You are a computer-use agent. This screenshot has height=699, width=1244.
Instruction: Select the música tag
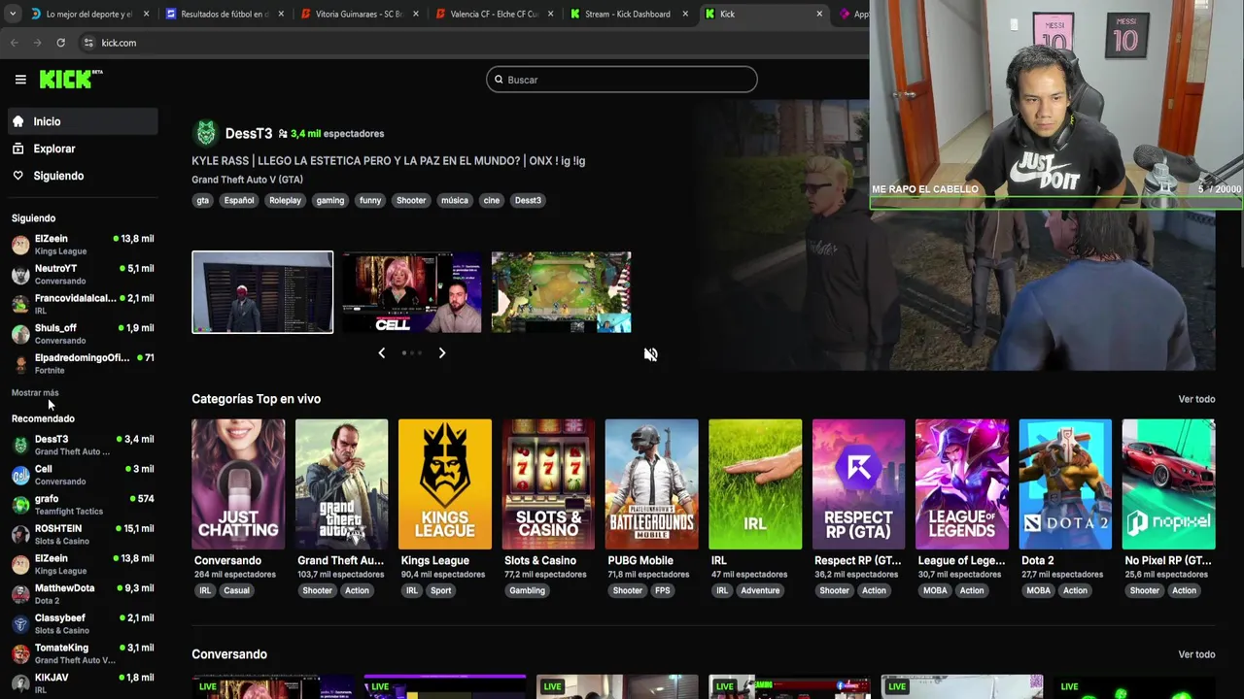[x=455, y=200]
